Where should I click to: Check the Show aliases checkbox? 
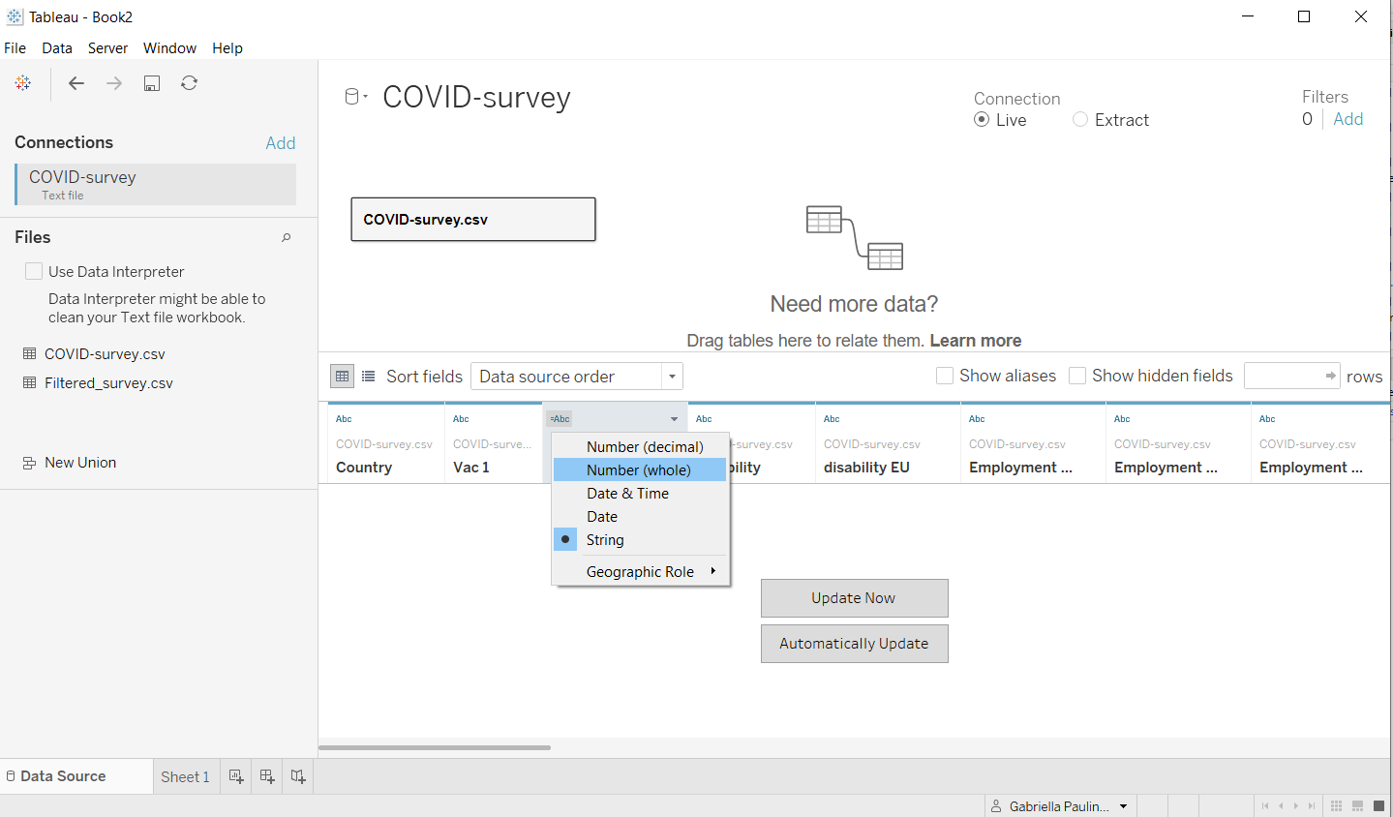944,376
